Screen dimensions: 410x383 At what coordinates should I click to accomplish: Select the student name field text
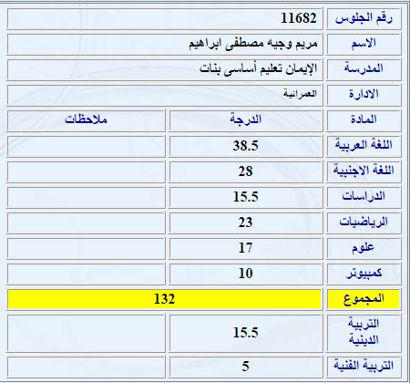[x=253, y=44]
